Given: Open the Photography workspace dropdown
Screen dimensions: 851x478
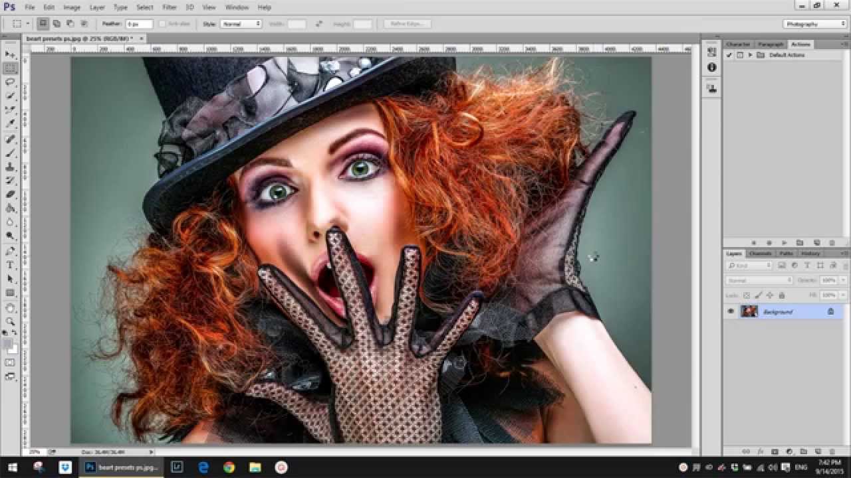Looking at the screenshot, I should coord(814,24).
